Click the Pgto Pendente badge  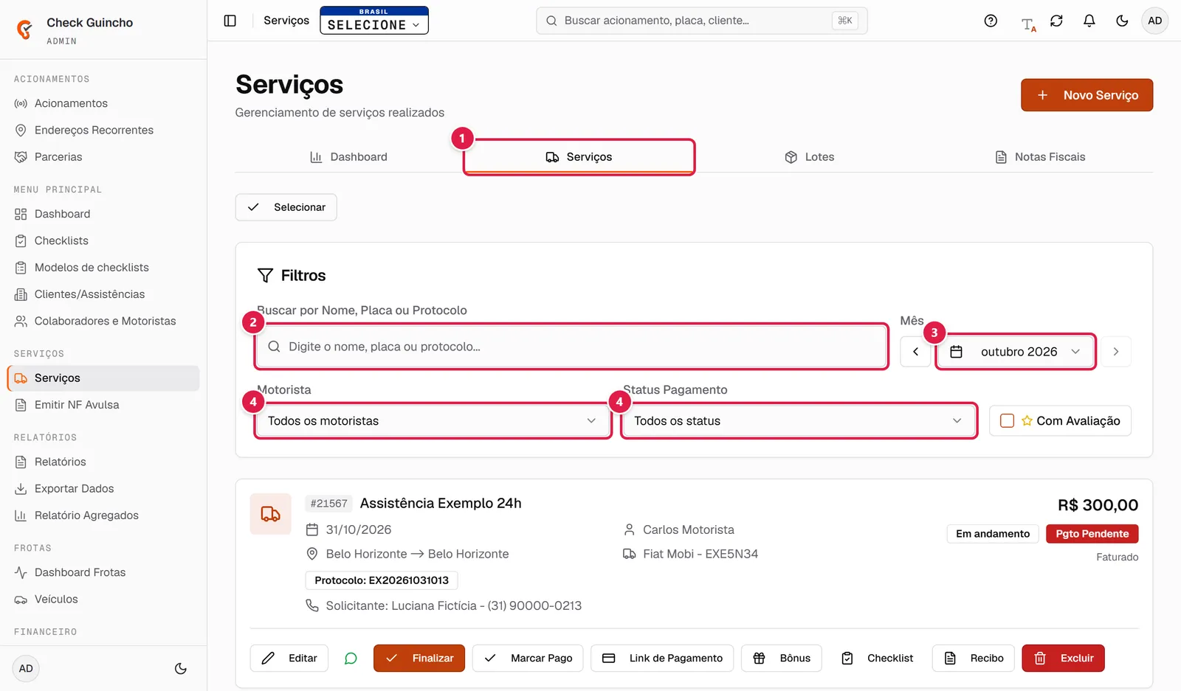tap(1092, 534)
